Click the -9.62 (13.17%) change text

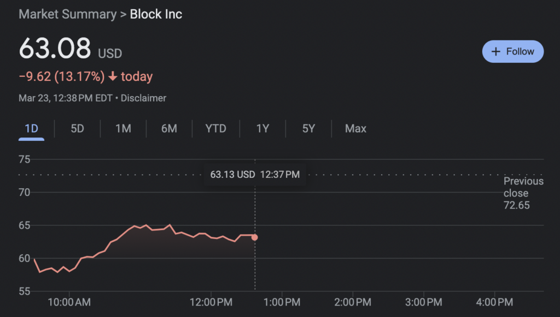[61, 77]
